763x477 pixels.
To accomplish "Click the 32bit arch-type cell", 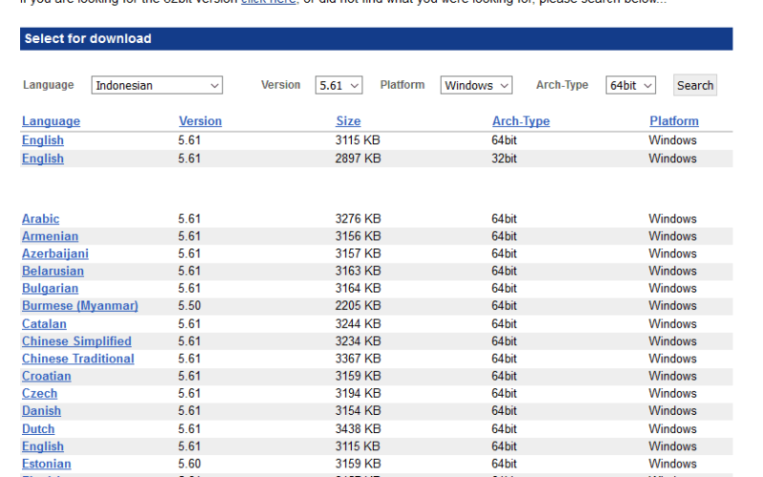I will click(505, 158).
